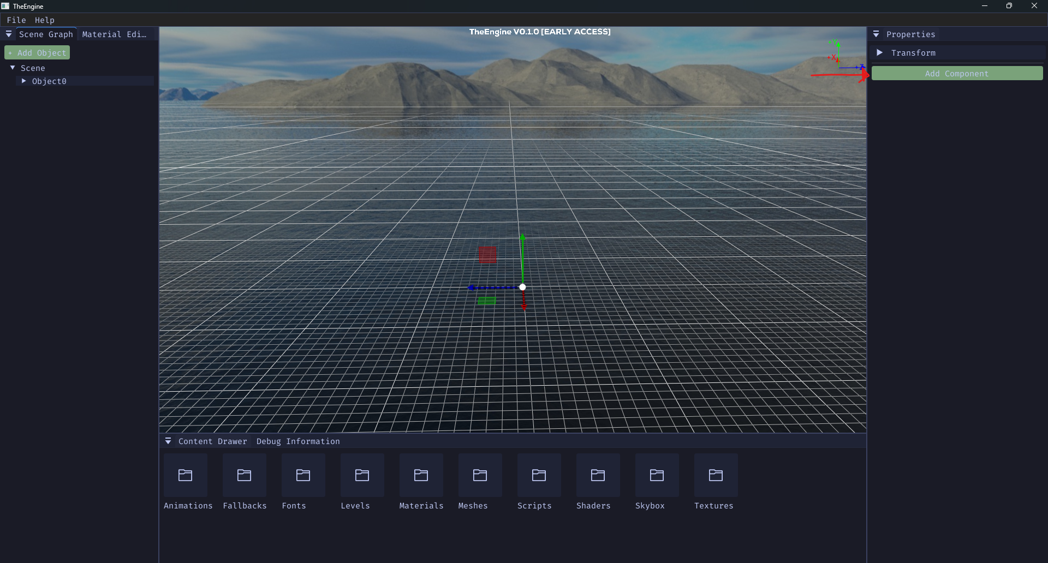Select the Object0 row text

click(49, 81)
